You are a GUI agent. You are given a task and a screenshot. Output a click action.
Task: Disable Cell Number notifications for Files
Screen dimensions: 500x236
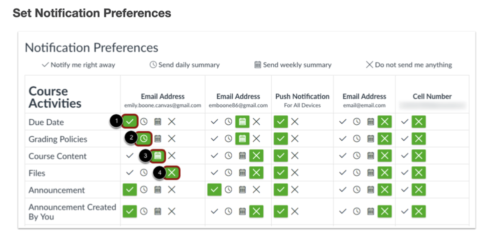point(419,173)
